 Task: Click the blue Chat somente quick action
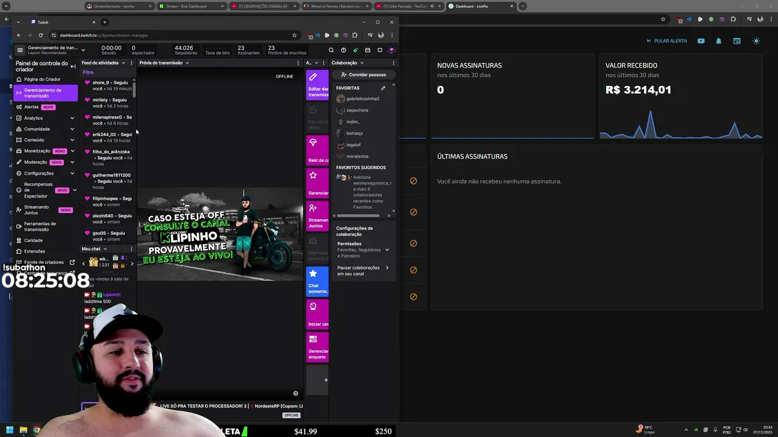click(317, 281)
